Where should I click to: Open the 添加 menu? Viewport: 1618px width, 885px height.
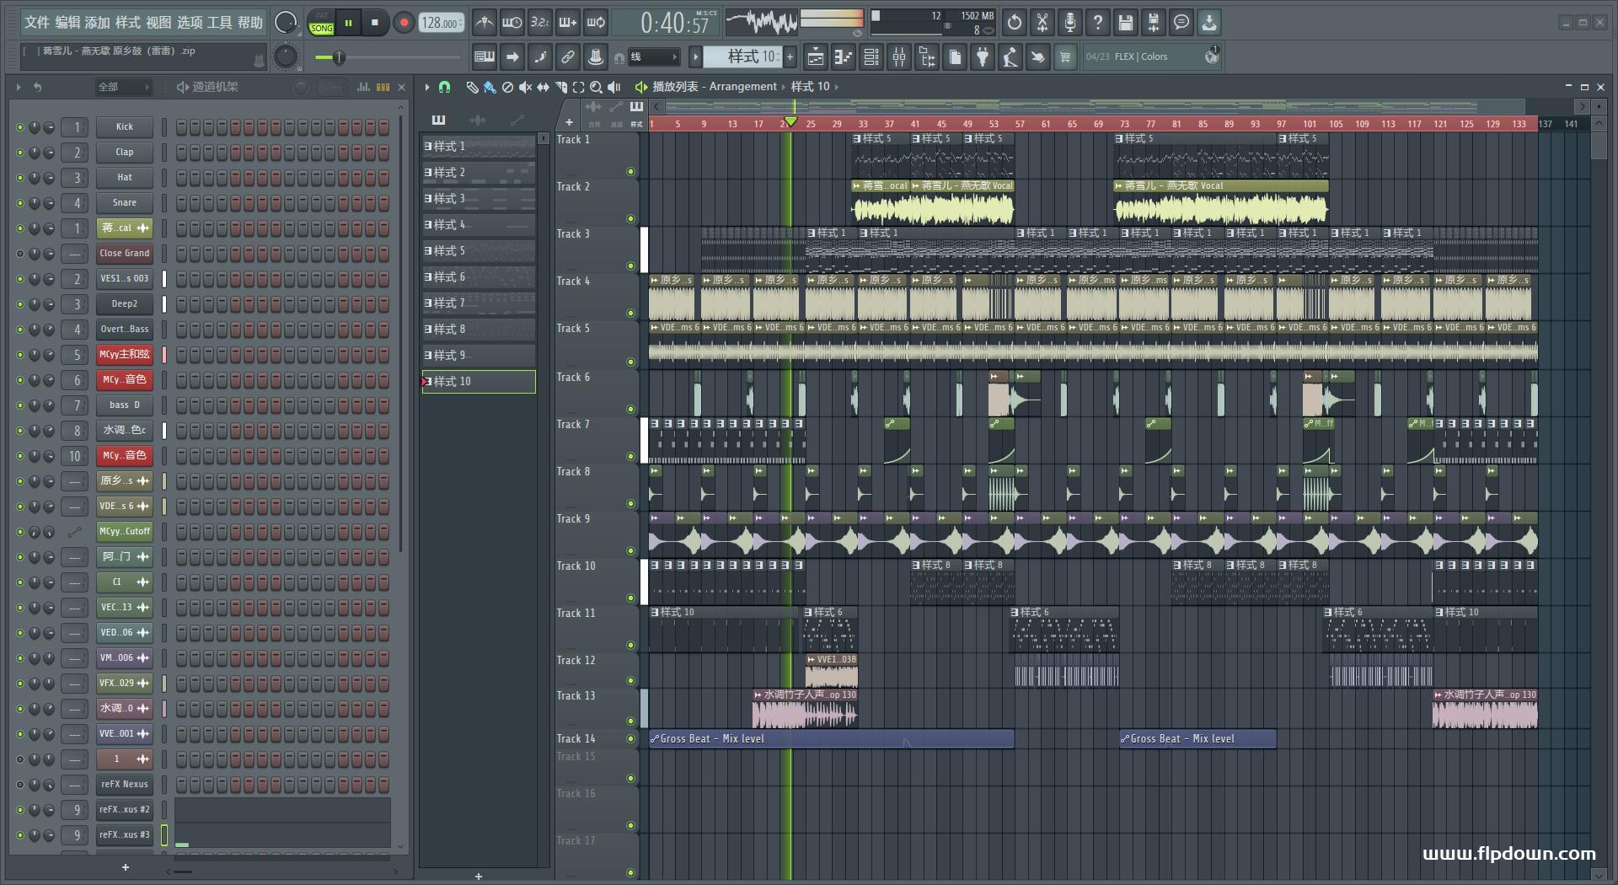(98, 23)
